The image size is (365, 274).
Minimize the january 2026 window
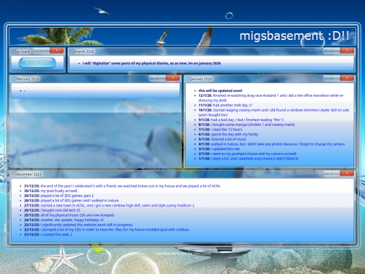[x=327, y=78]
